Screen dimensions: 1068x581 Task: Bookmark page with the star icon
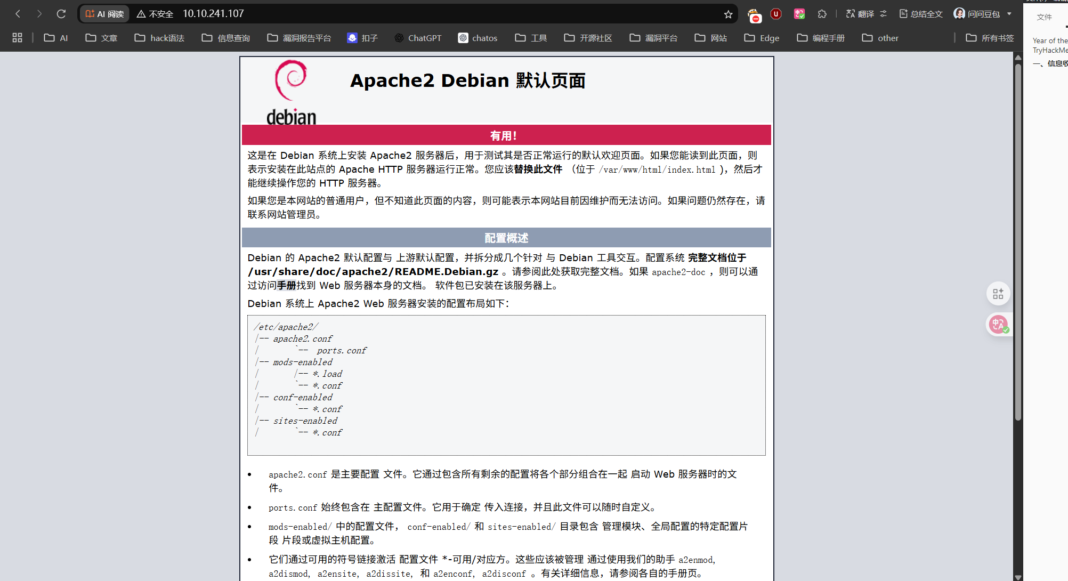coord(728,14)
